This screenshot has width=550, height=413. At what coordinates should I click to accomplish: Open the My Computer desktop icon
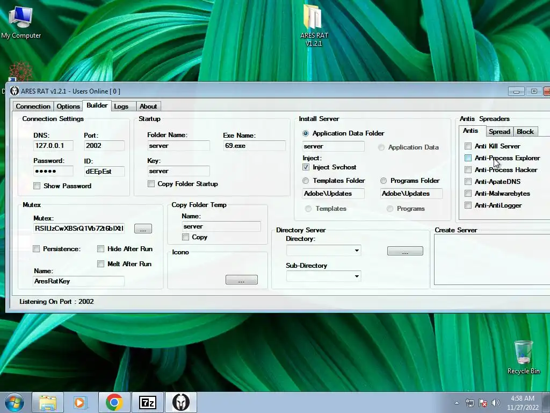point(21,23)
